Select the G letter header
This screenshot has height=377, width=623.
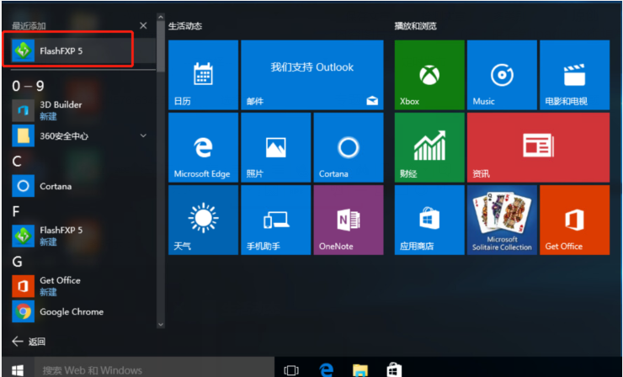[x=17, y=262]
